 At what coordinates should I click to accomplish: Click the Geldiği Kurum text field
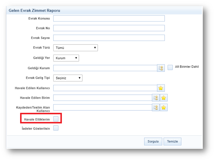(105, 68)
